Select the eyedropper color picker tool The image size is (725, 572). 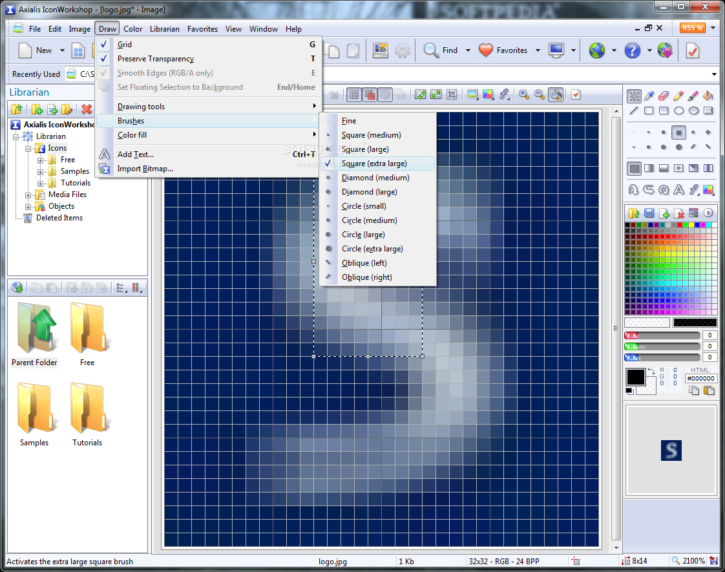coord(649,96)
